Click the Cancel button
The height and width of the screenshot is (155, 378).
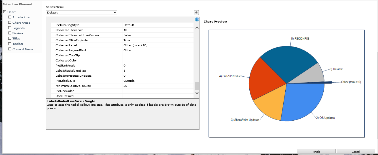(356, 152)
